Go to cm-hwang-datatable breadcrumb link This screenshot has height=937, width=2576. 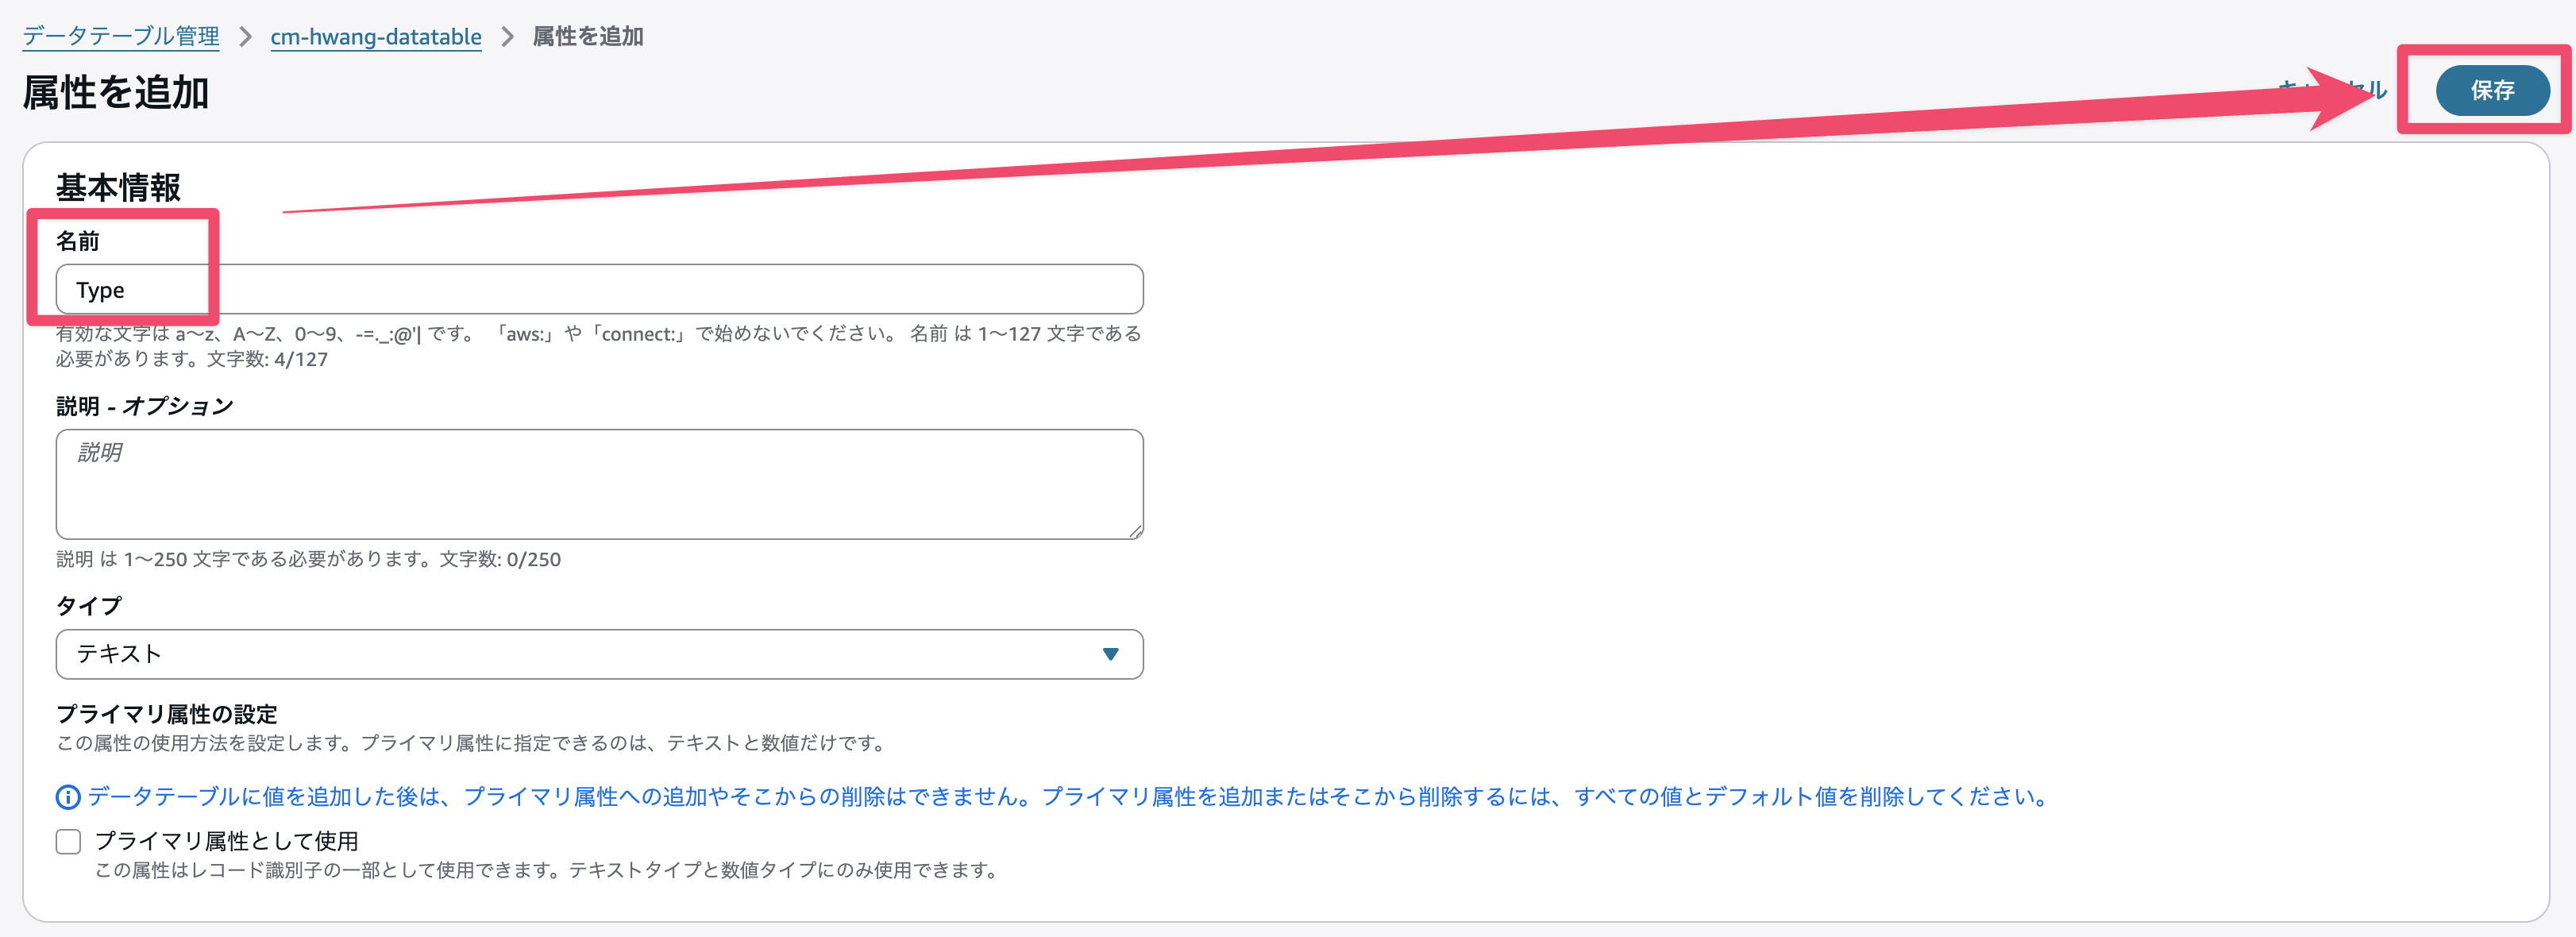pyautogui.click(x=375, y=37)
